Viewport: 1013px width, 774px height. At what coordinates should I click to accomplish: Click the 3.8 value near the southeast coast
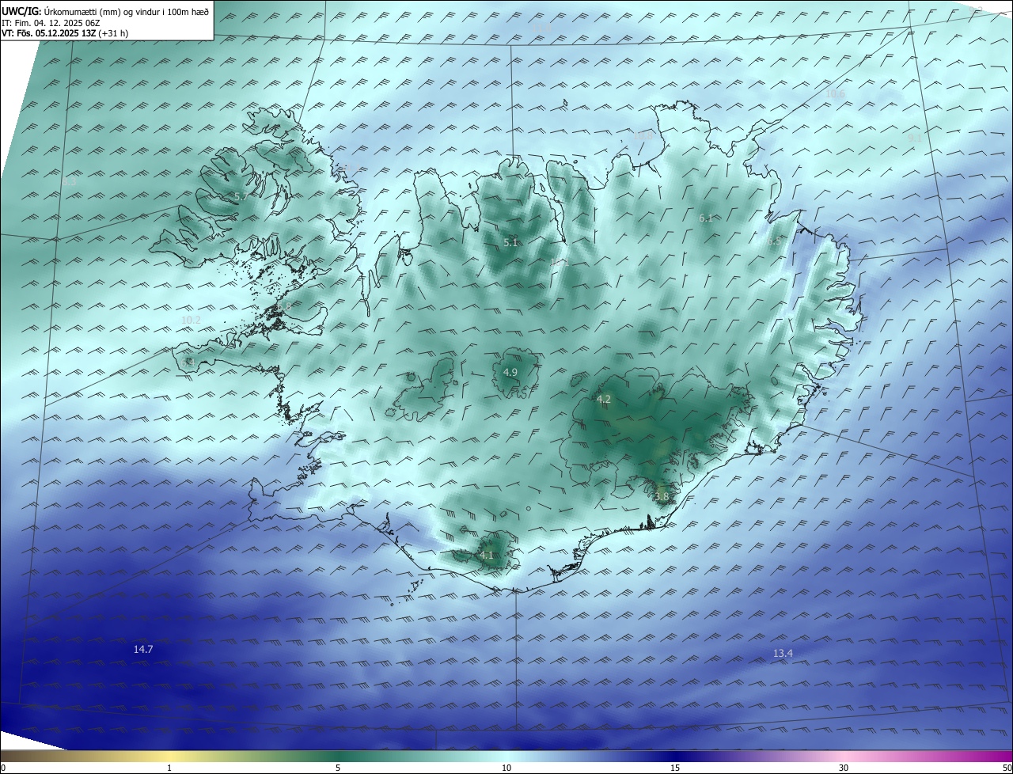662,496
